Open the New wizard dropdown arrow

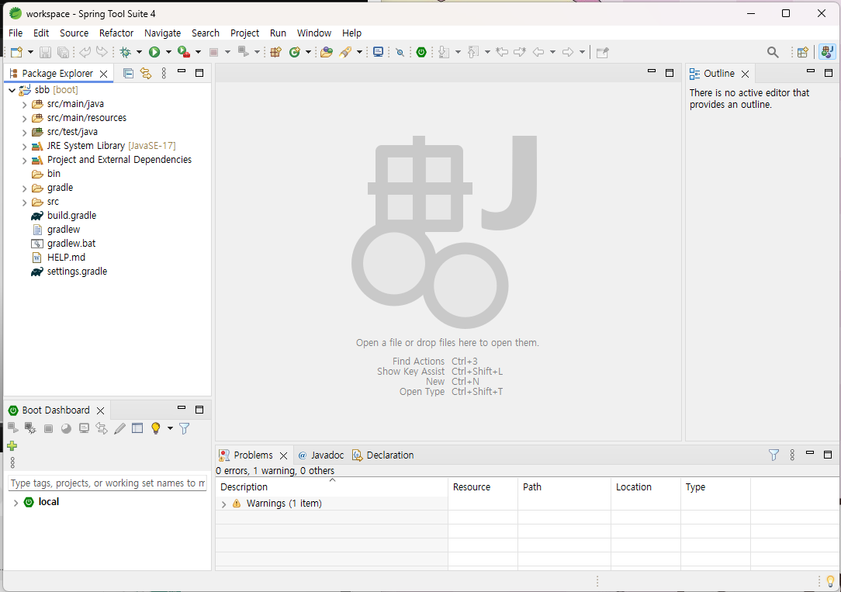point(30,52)
